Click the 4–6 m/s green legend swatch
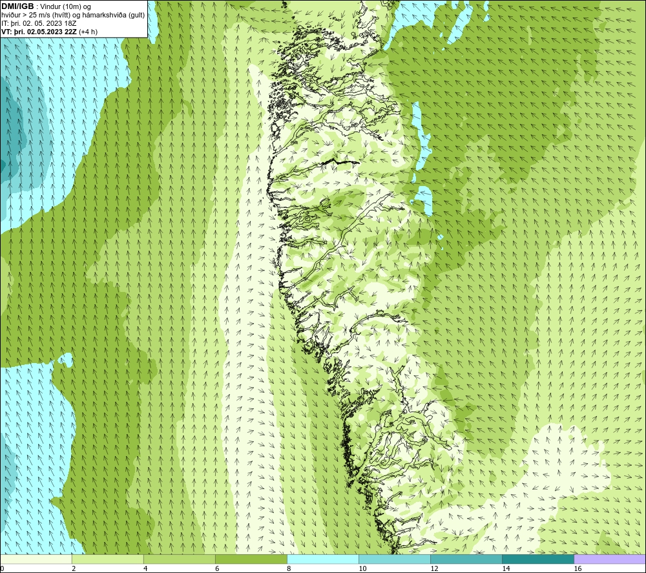 [x=179, y=559]
